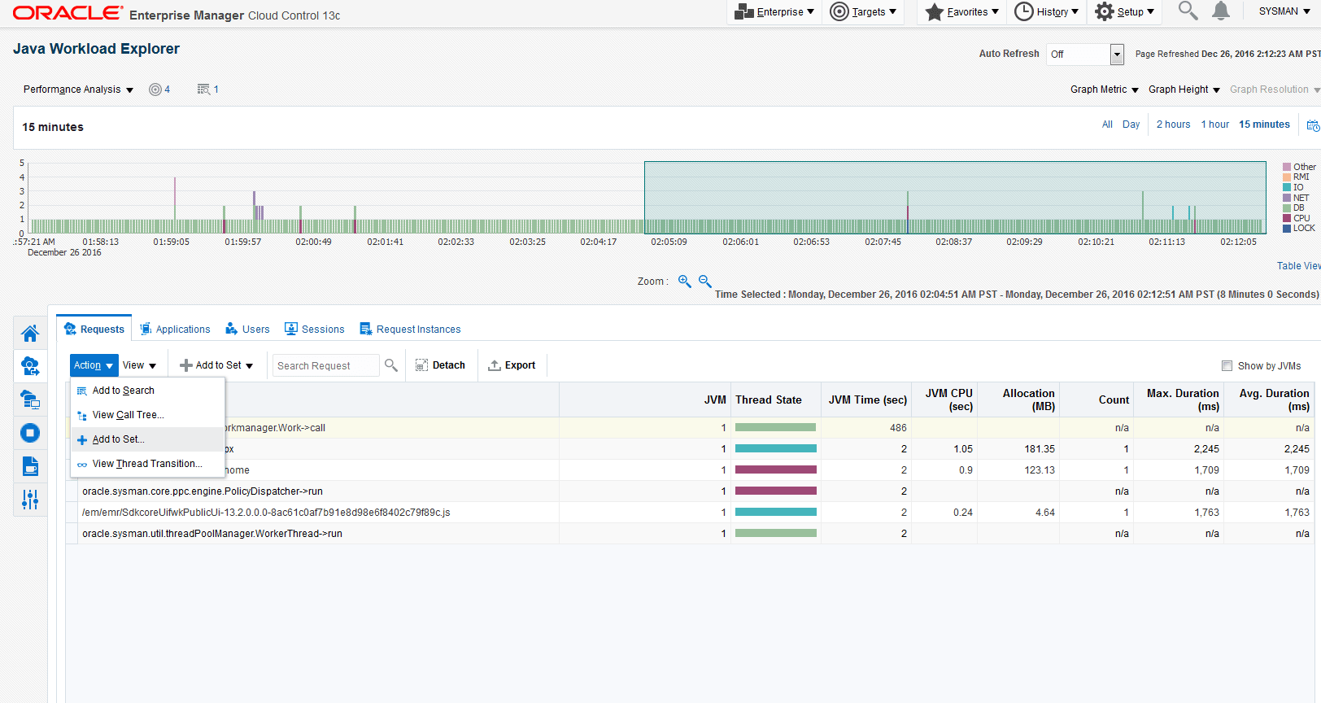
Task: Click the Search Request input field
Action: [325, 366]
